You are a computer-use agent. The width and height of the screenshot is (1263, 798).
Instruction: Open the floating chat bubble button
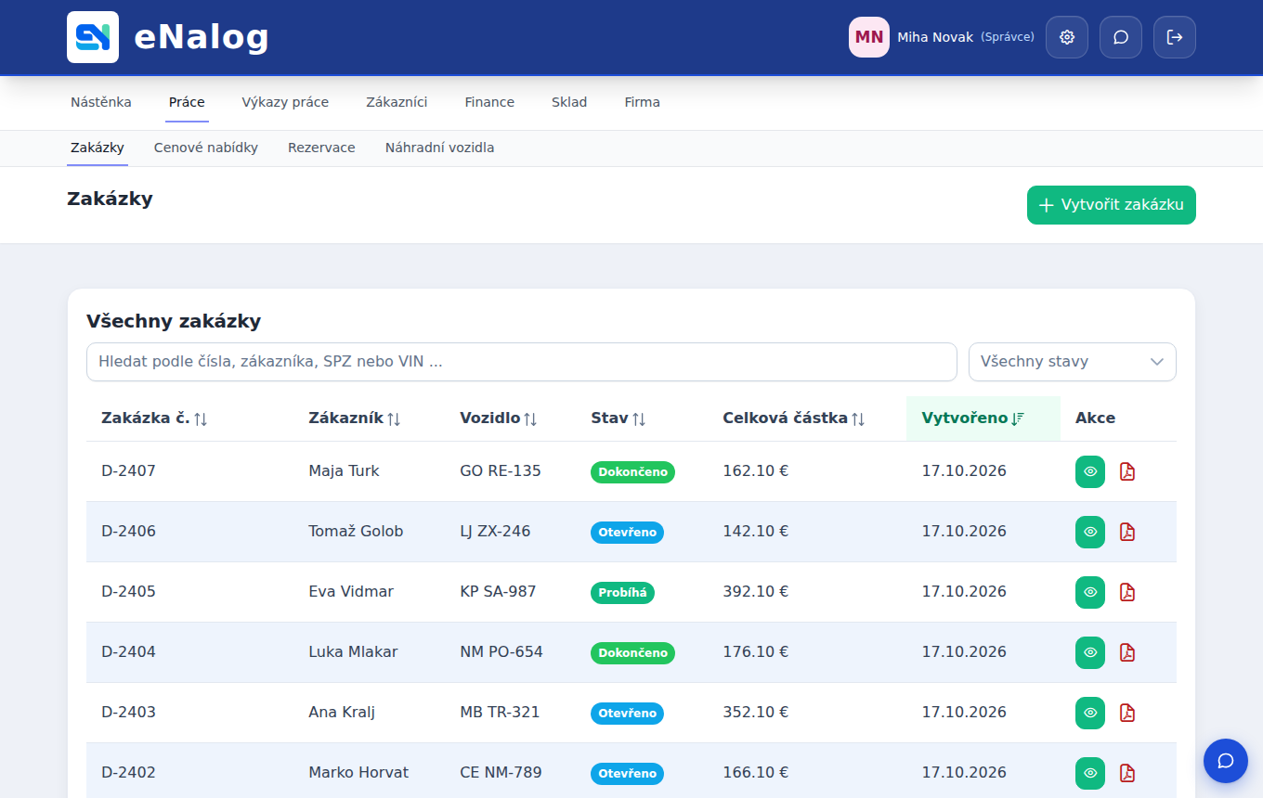1226,761
